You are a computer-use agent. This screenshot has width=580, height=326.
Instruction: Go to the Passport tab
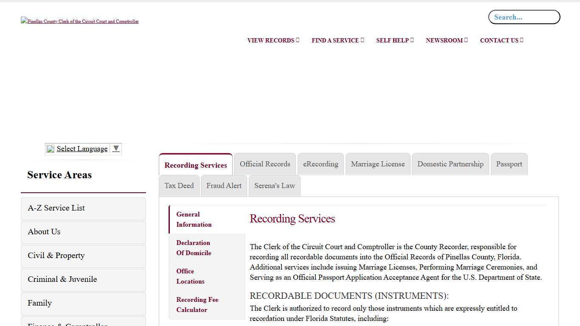pos(509,164)
